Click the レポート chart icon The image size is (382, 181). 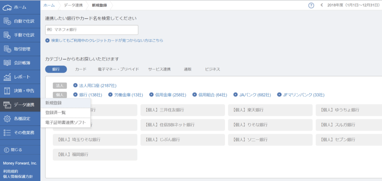7,77
